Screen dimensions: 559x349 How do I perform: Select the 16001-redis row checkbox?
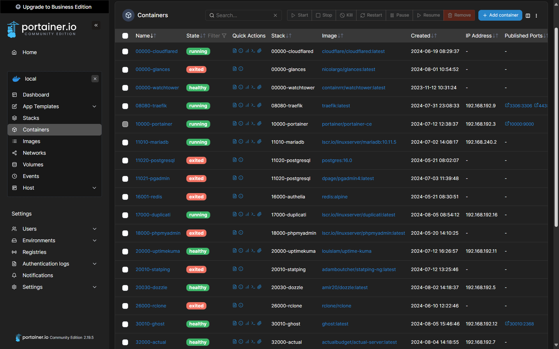[x=125, y=197]
